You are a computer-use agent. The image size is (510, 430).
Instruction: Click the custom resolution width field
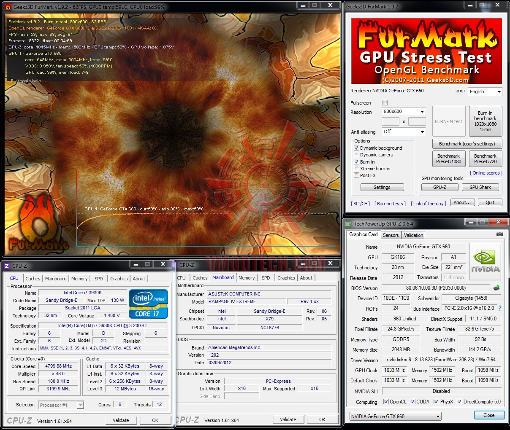click(391, 121)
